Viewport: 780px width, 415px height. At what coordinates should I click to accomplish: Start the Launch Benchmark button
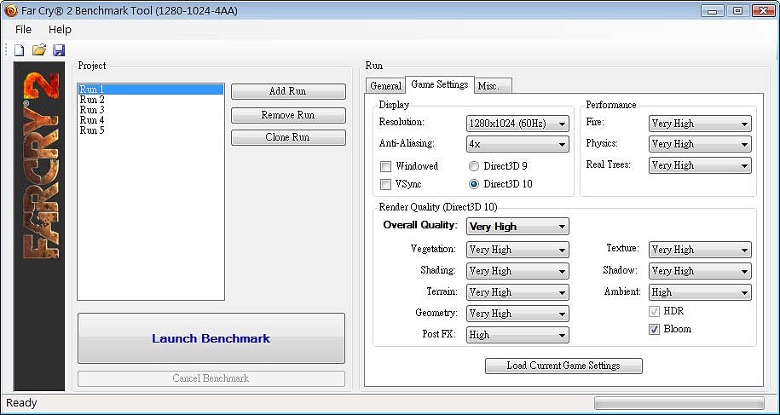(x=211, y=338)
